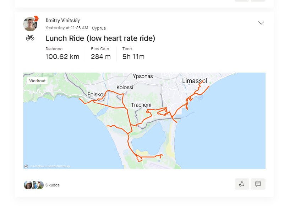Click the OpenStreetMap attribution link
Image resolution: width=284 pixels, height=206 pixels.
point(59,166)
